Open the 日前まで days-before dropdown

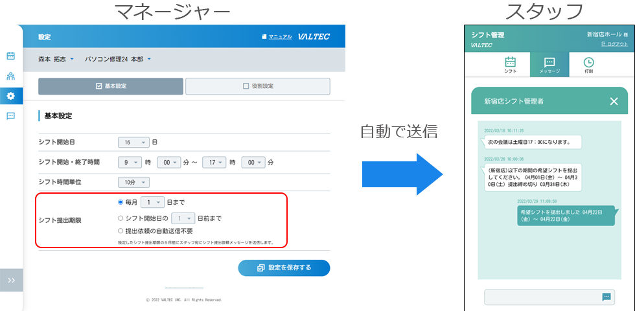183,218
